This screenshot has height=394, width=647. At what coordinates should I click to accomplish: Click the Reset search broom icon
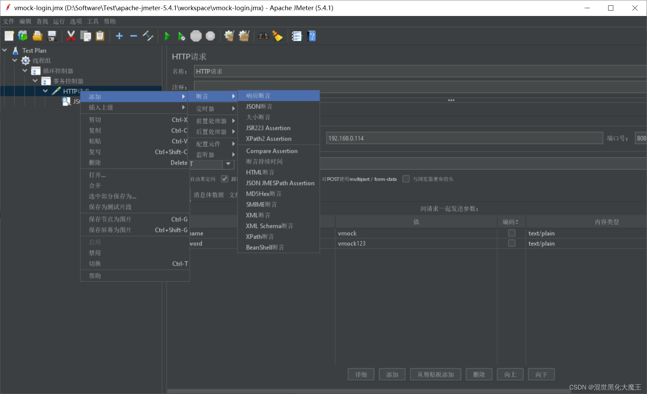click(278, 36)
